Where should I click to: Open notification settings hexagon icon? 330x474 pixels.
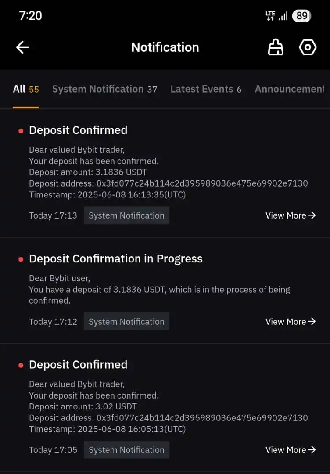coord(308,47)
